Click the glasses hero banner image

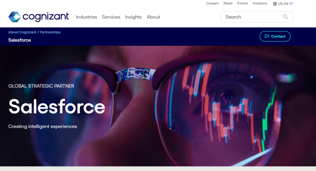click(158, 106)
